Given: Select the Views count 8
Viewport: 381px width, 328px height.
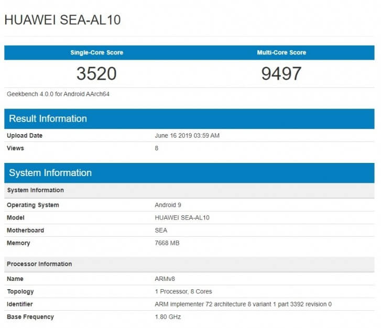Looking at the screenshot, I should pyautogui.click(x=157, y=148).
